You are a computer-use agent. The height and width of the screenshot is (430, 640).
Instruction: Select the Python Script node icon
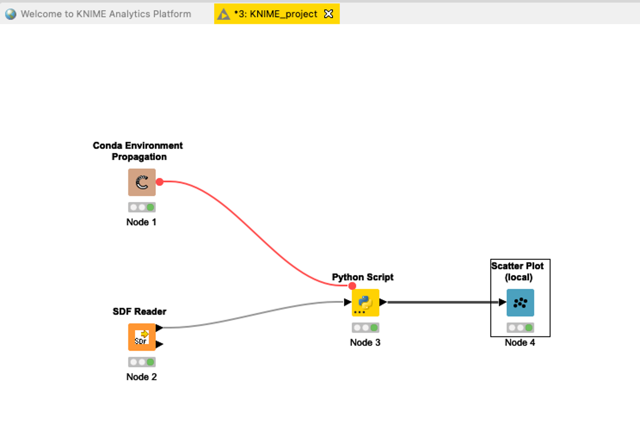[x=365, y=303]
